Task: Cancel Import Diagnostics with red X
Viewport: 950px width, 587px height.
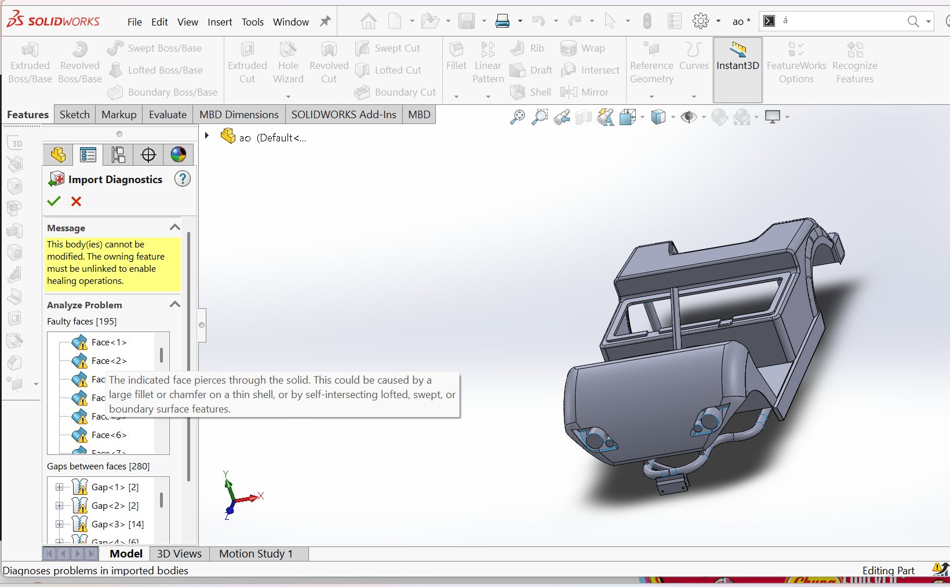Action: 76,202
